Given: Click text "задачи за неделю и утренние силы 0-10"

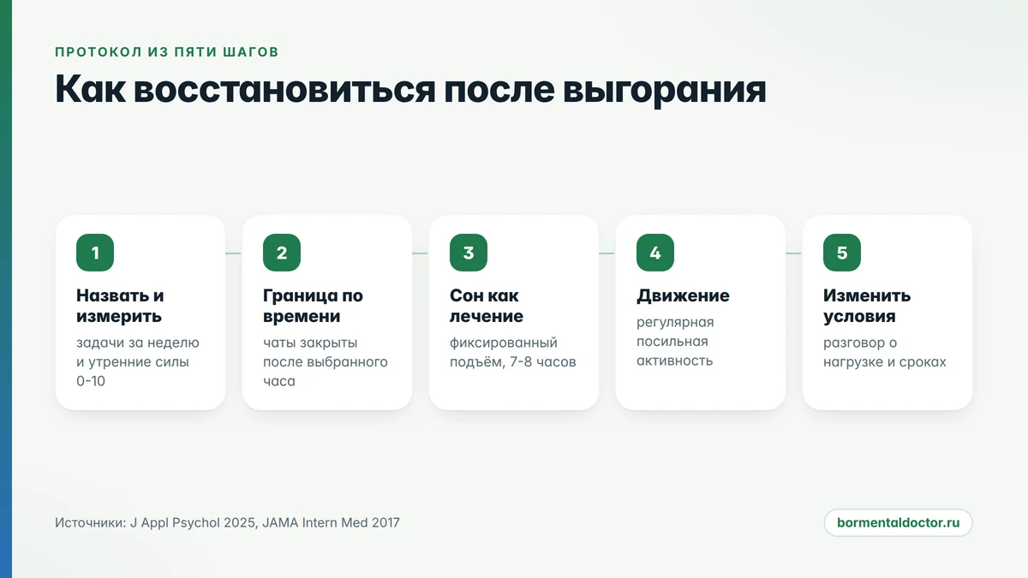Looking at the screenshot, I should point(137,361).
